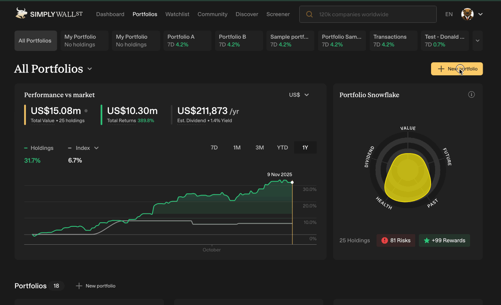Image resolution: width=501 pixels, height=305 pixels.
Task: Go to the Dashboard nav item
Action: 110,14
